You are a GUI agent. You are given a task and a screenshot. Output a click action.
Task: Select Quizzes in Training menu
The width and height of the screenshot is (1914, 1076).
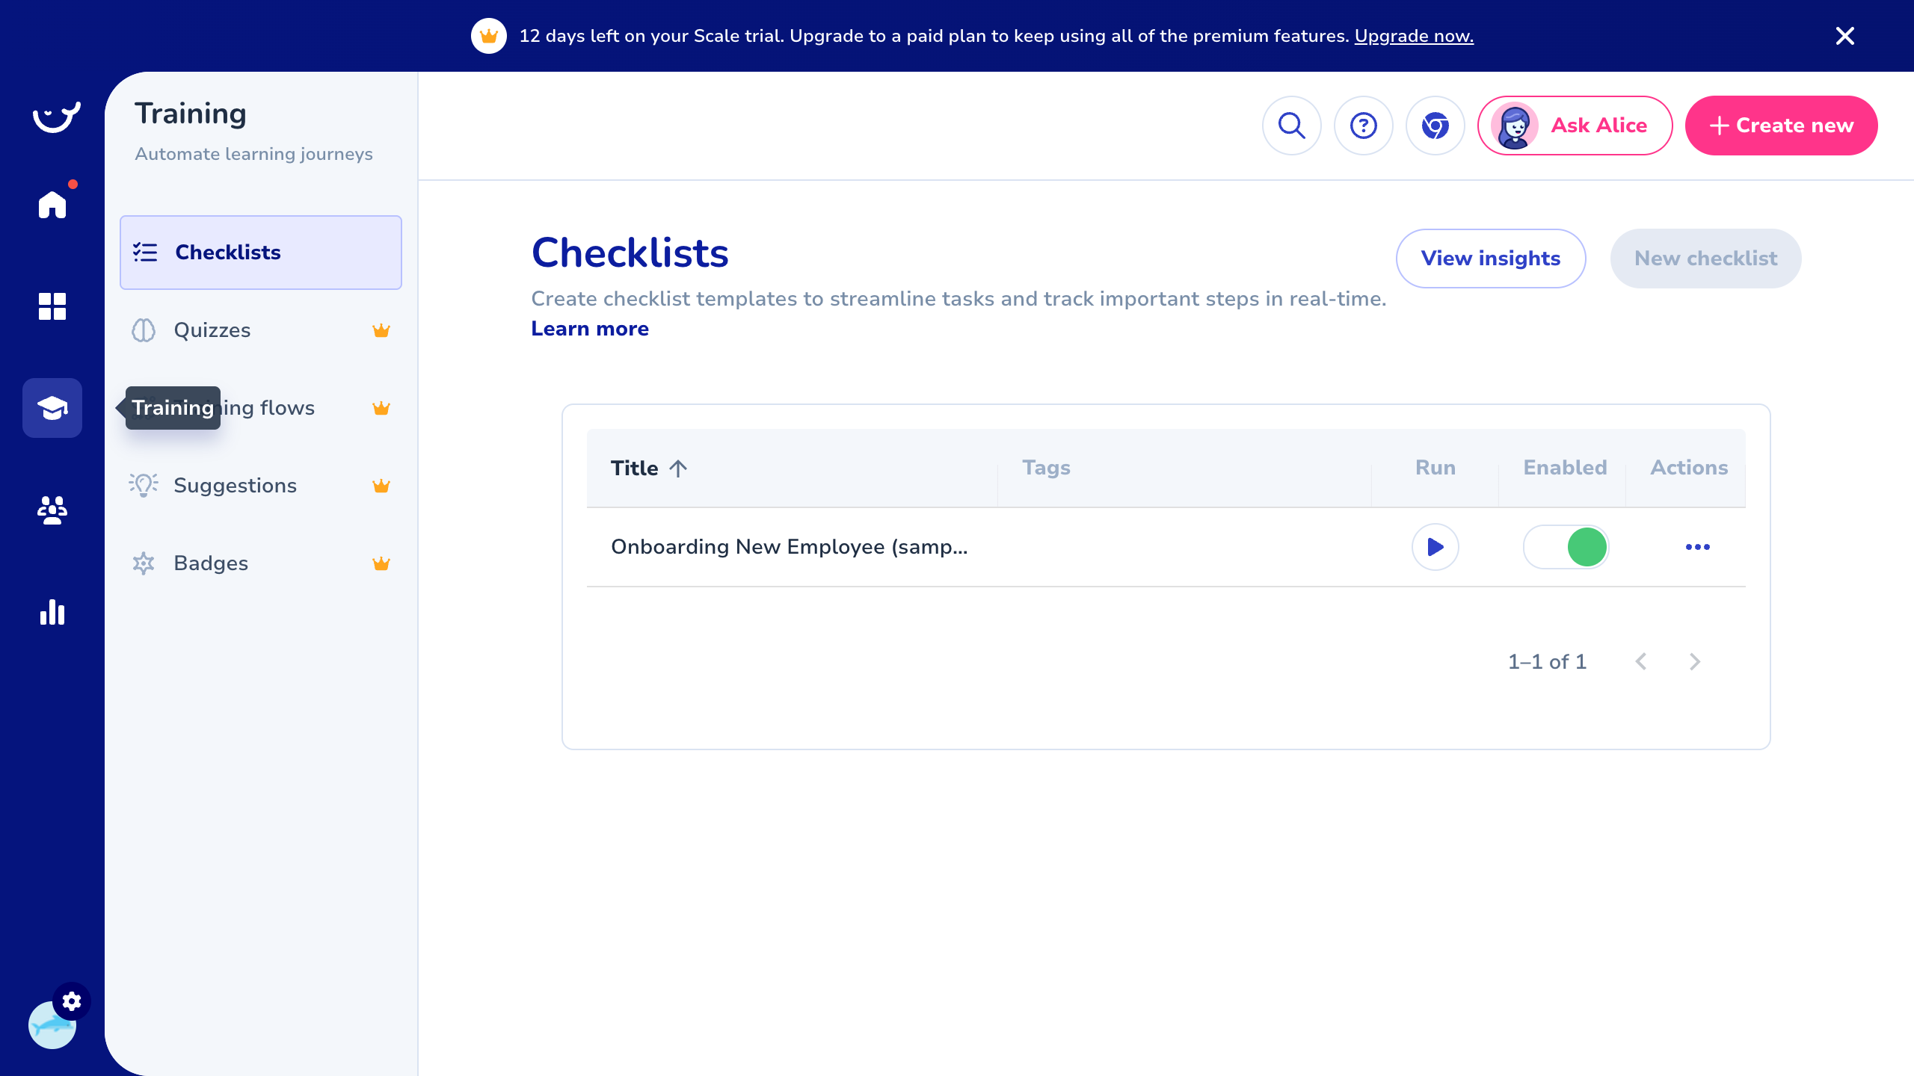(212, 330)
